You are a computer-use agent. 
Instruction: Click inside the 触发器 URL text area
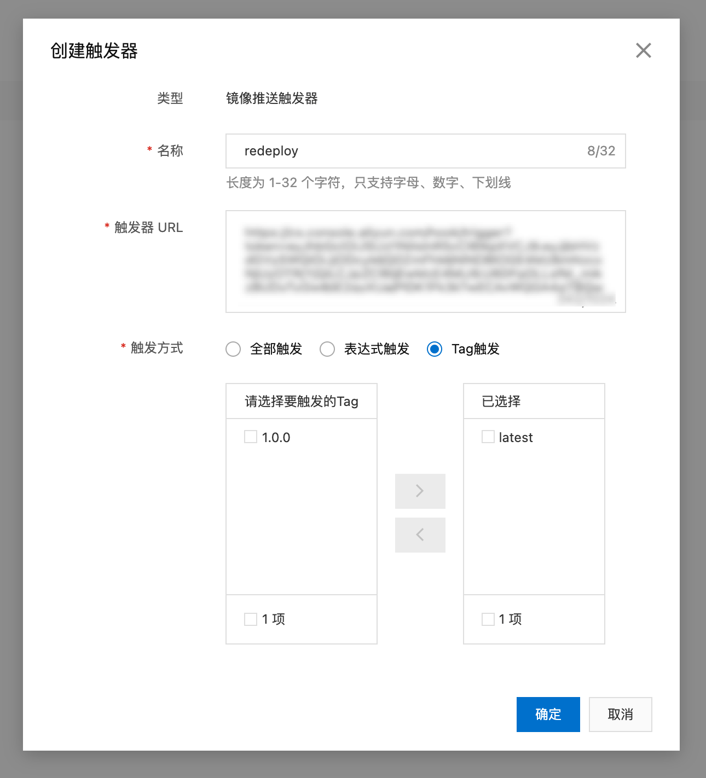coord(425,262)
